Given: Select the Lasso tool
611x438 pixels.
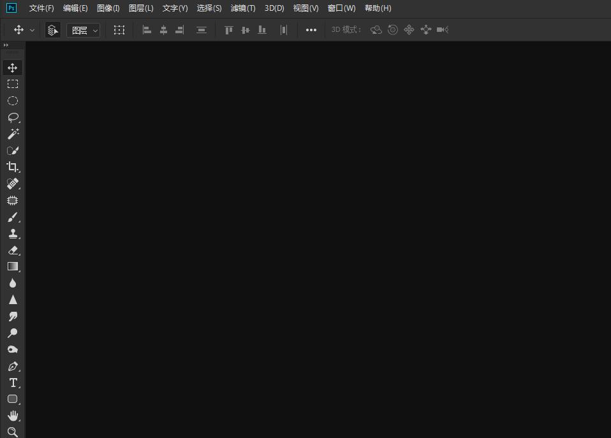Looking at the screenshot, I should click(x=12, y=118).
